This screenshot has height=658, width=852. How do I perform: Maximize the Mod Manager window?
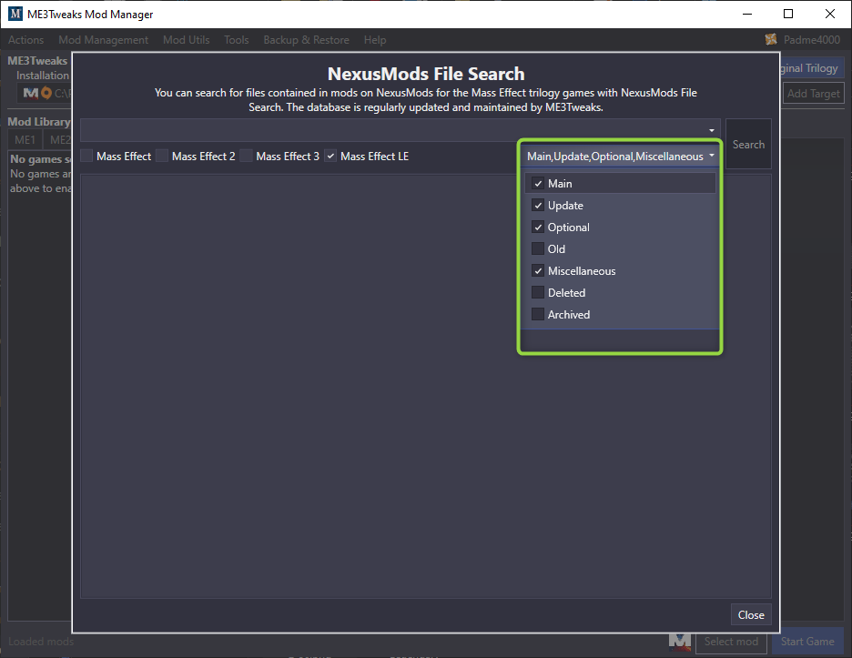pos(788,15)
